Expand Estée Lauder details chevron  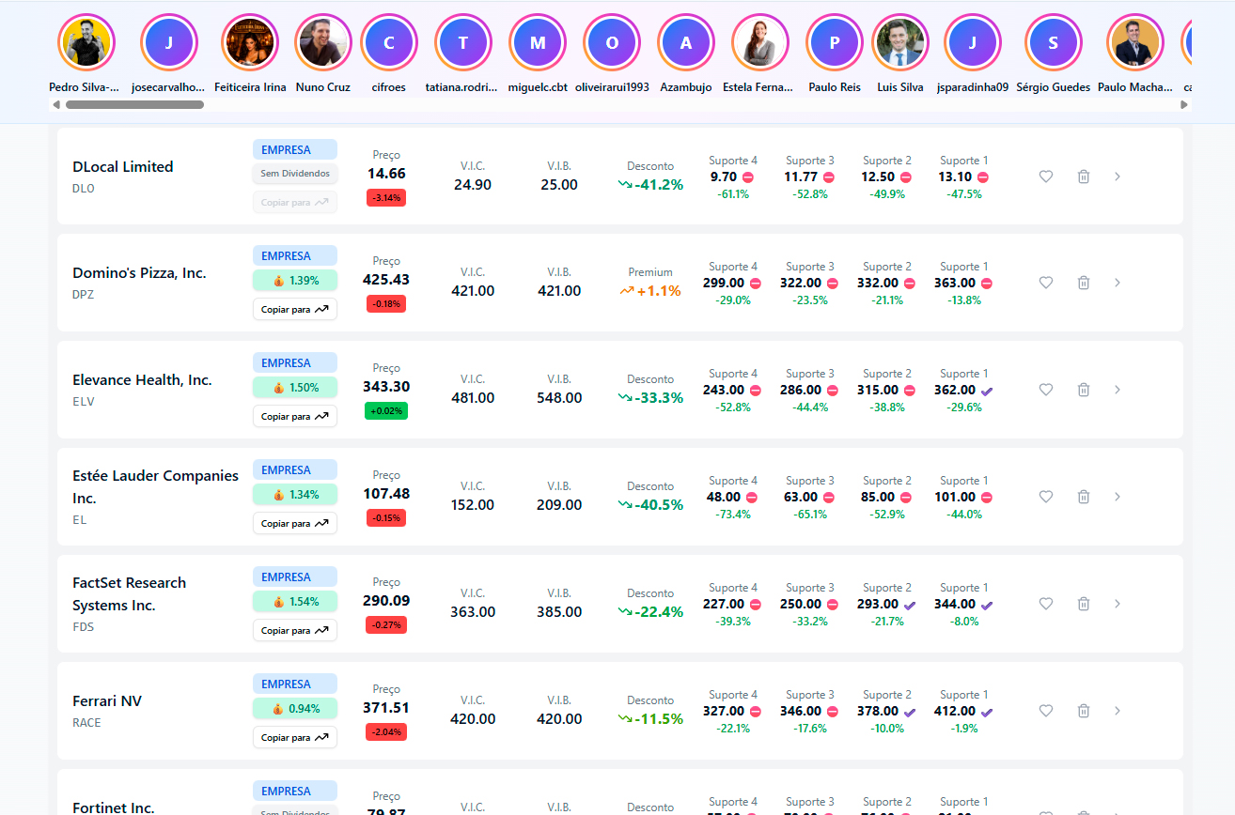[x=1117, y=497]
